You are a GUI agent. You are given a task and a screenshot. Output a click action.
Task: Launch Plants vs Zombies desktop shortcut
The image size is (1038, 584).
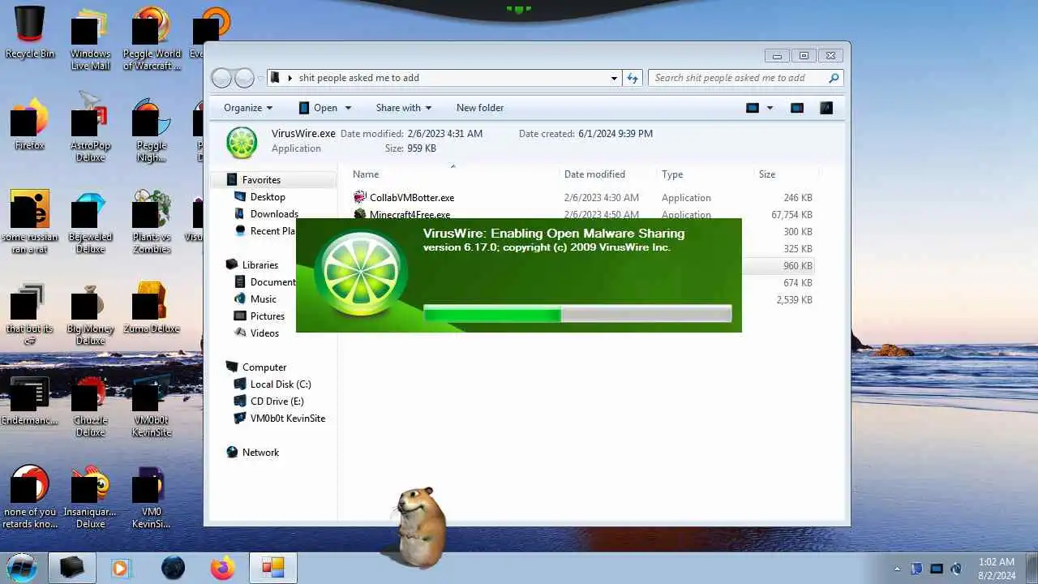click(x=152, y=221)
